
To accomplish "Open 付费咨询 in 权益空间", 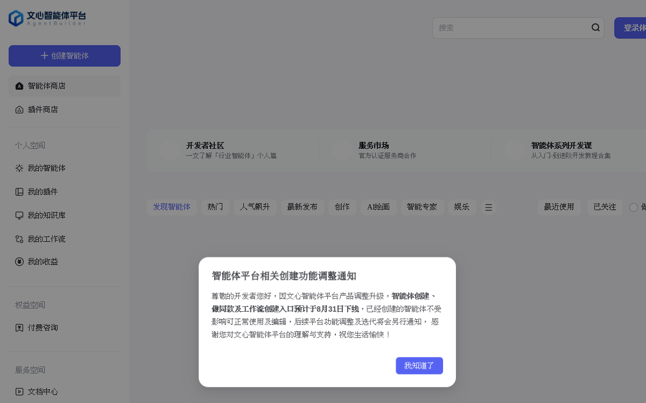I will (x=65, y=328).
